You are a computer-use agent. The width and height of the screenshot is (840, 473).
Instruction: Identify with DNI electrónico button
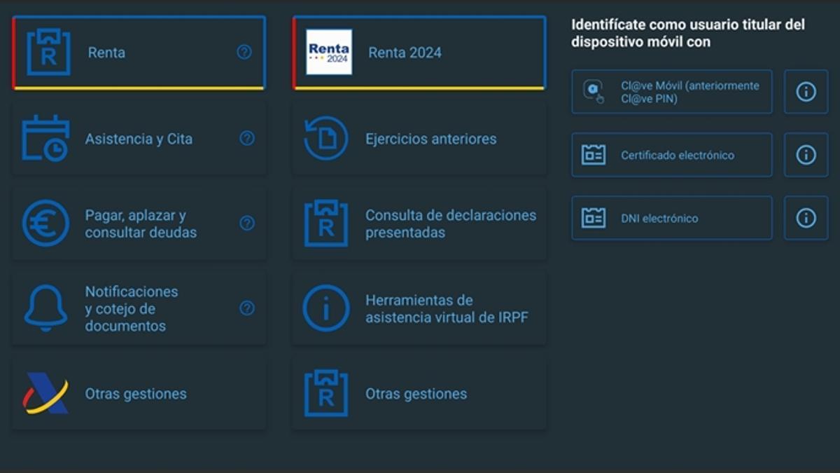point(672,218)
